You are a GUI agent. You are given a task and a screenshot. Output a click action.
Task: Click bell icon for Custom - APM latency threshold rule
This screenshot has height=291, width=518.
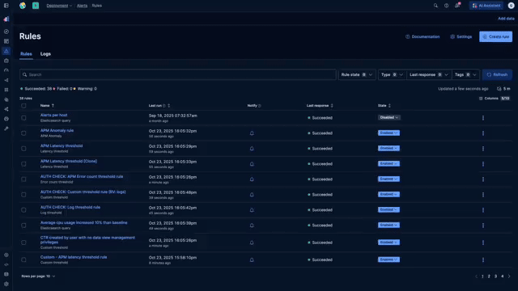(x=252, y=260)
